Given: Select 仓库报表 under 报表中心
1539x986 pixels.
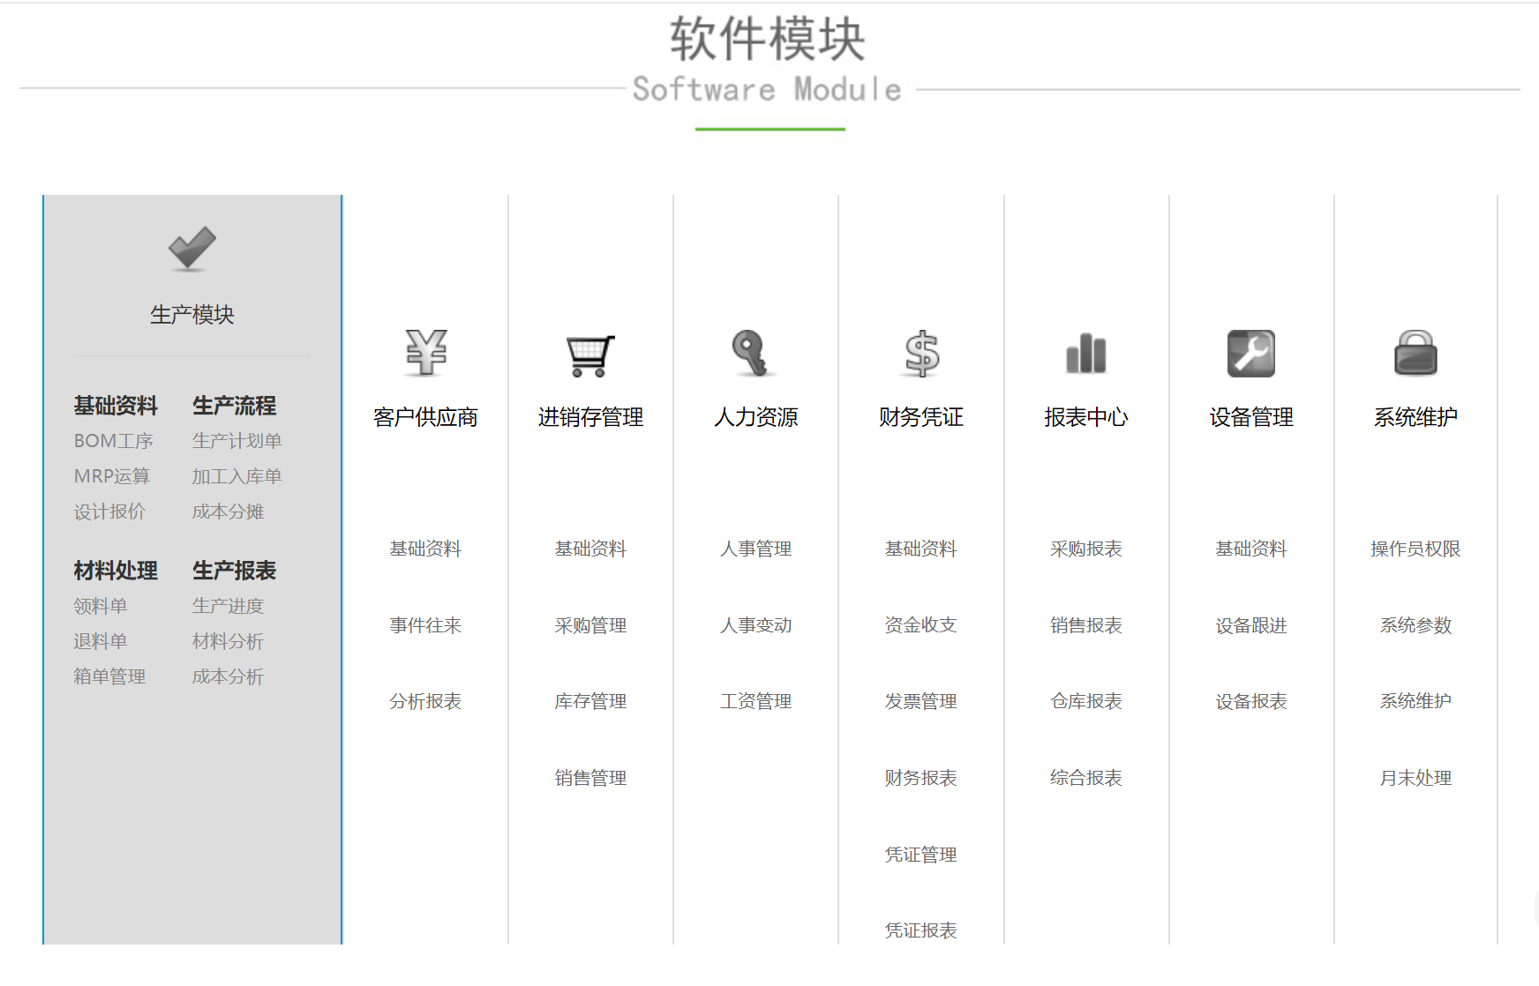Looking at the screenshot, I should pyautogui.click(x=1086, y=701).
